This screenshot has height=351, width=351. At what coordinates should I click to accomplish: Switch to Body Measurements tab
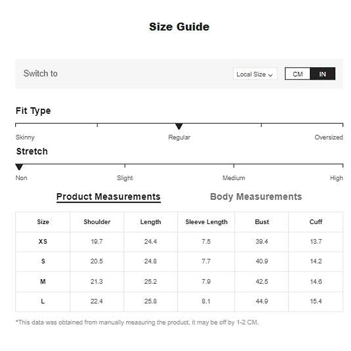[x=256, y=197]
